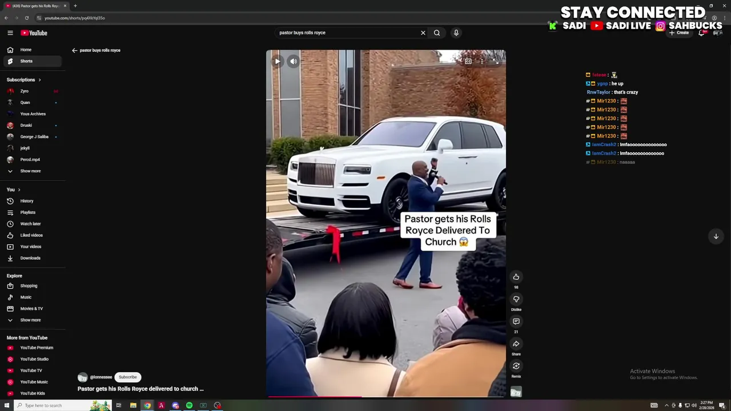
Task: Mute the Short's volume
Action: [x=293, y=61]
